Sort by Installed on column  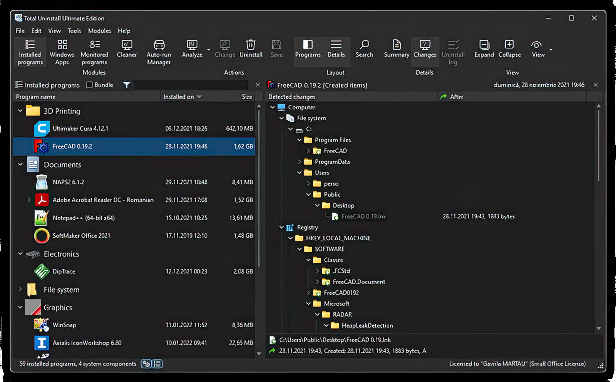click(190, 97)
